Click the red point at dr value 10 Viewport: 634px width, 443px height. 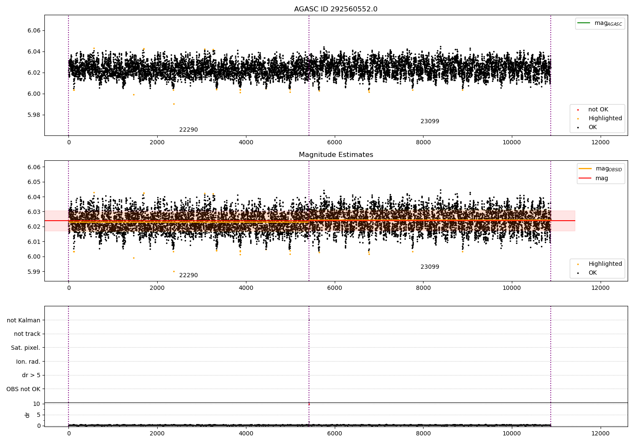pos(309,404)
